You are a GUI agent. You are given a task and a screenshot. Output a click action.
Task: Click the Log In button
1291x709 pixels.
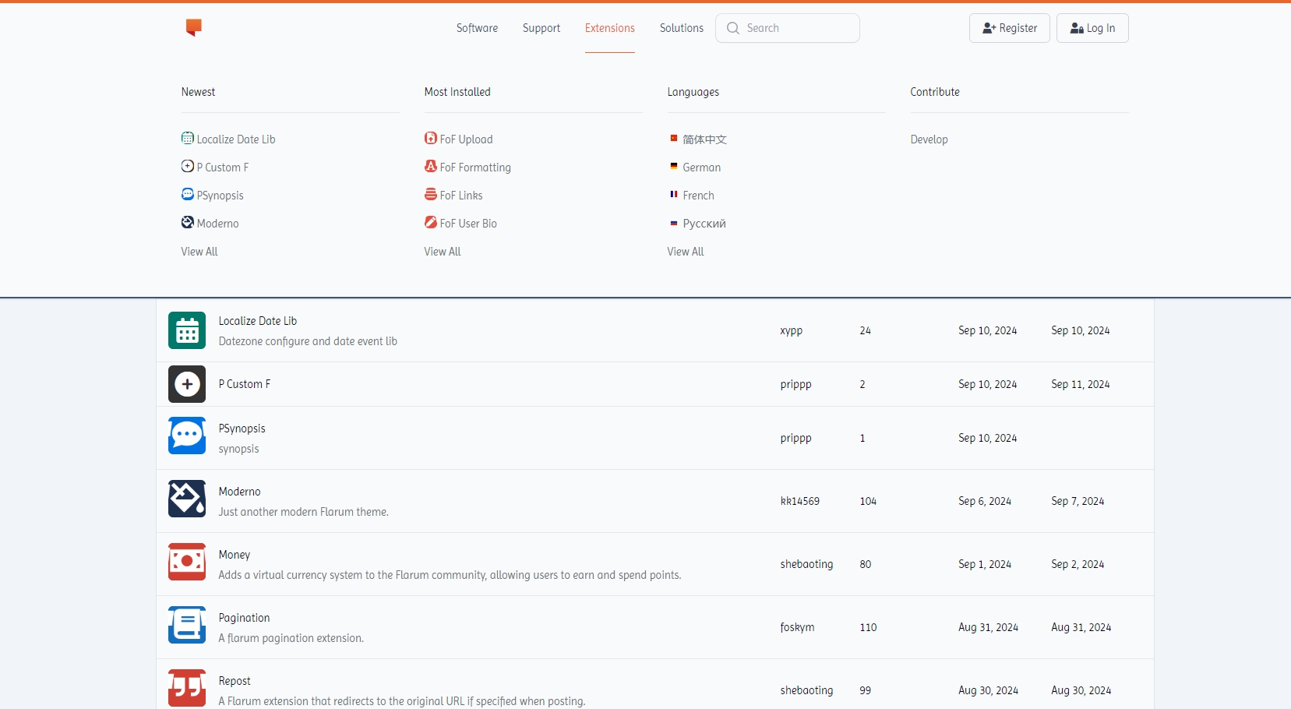(x=1092, y=28)
